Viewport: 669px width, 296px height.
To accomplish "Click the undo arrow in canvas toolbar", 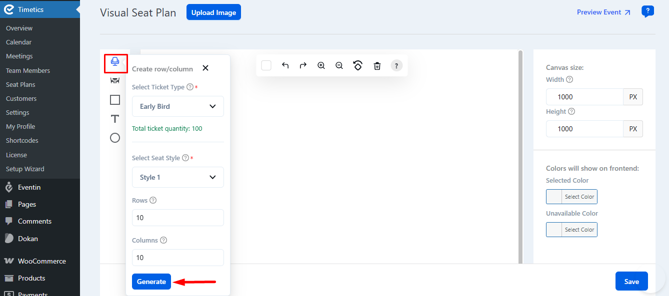I will pyautogui.click(x=285, y=65).
